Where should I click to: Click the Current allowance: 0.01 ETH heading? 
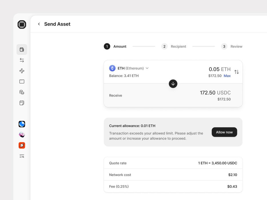(x=132, y=126)
